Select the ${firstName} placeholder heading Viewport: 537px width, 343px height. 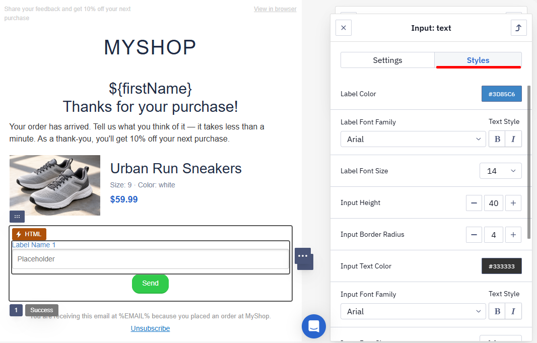(x=150, y=89)
